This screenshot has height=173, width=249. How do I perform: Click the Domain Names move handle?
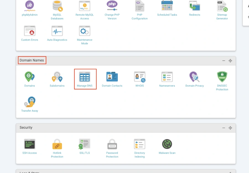coord(230,61)
